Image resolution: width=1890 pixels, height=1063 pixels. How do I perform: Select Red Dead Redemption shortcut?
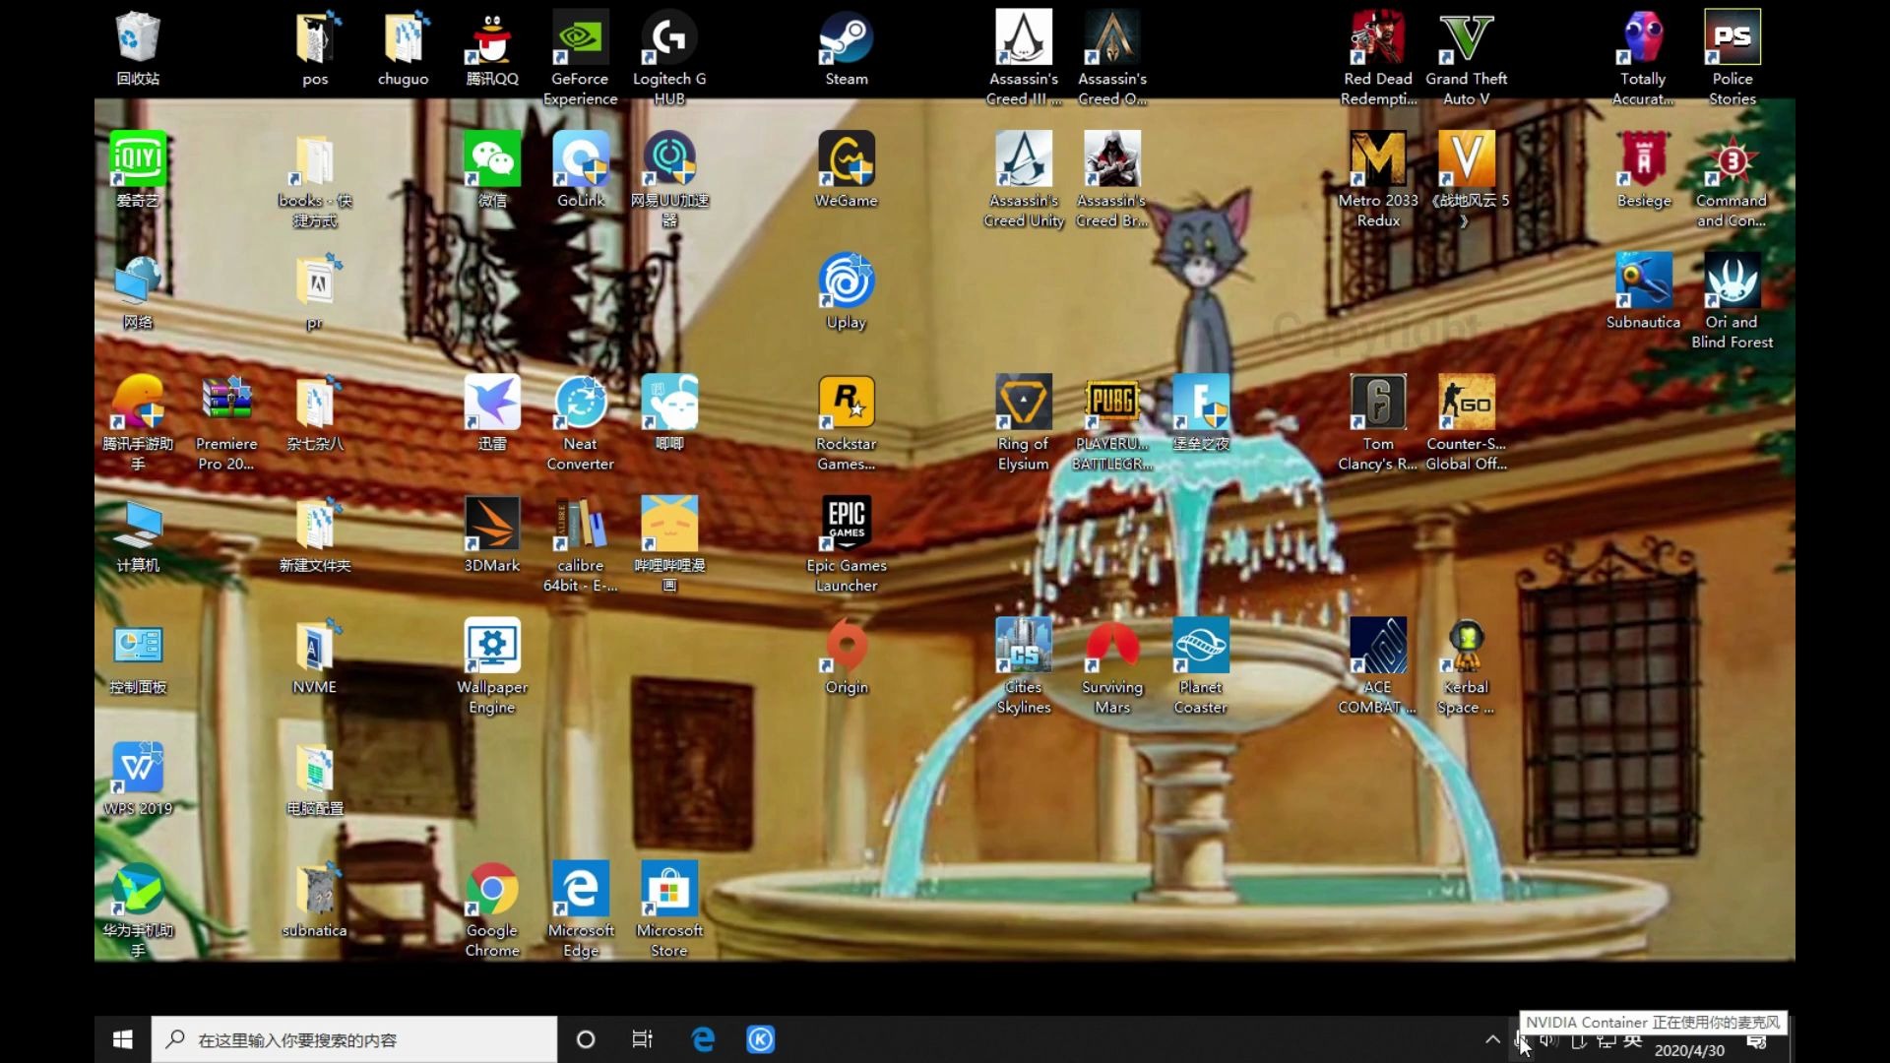point(1378,57)
